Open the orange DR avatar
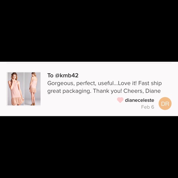Screen dimensions: 178x178 165,103
